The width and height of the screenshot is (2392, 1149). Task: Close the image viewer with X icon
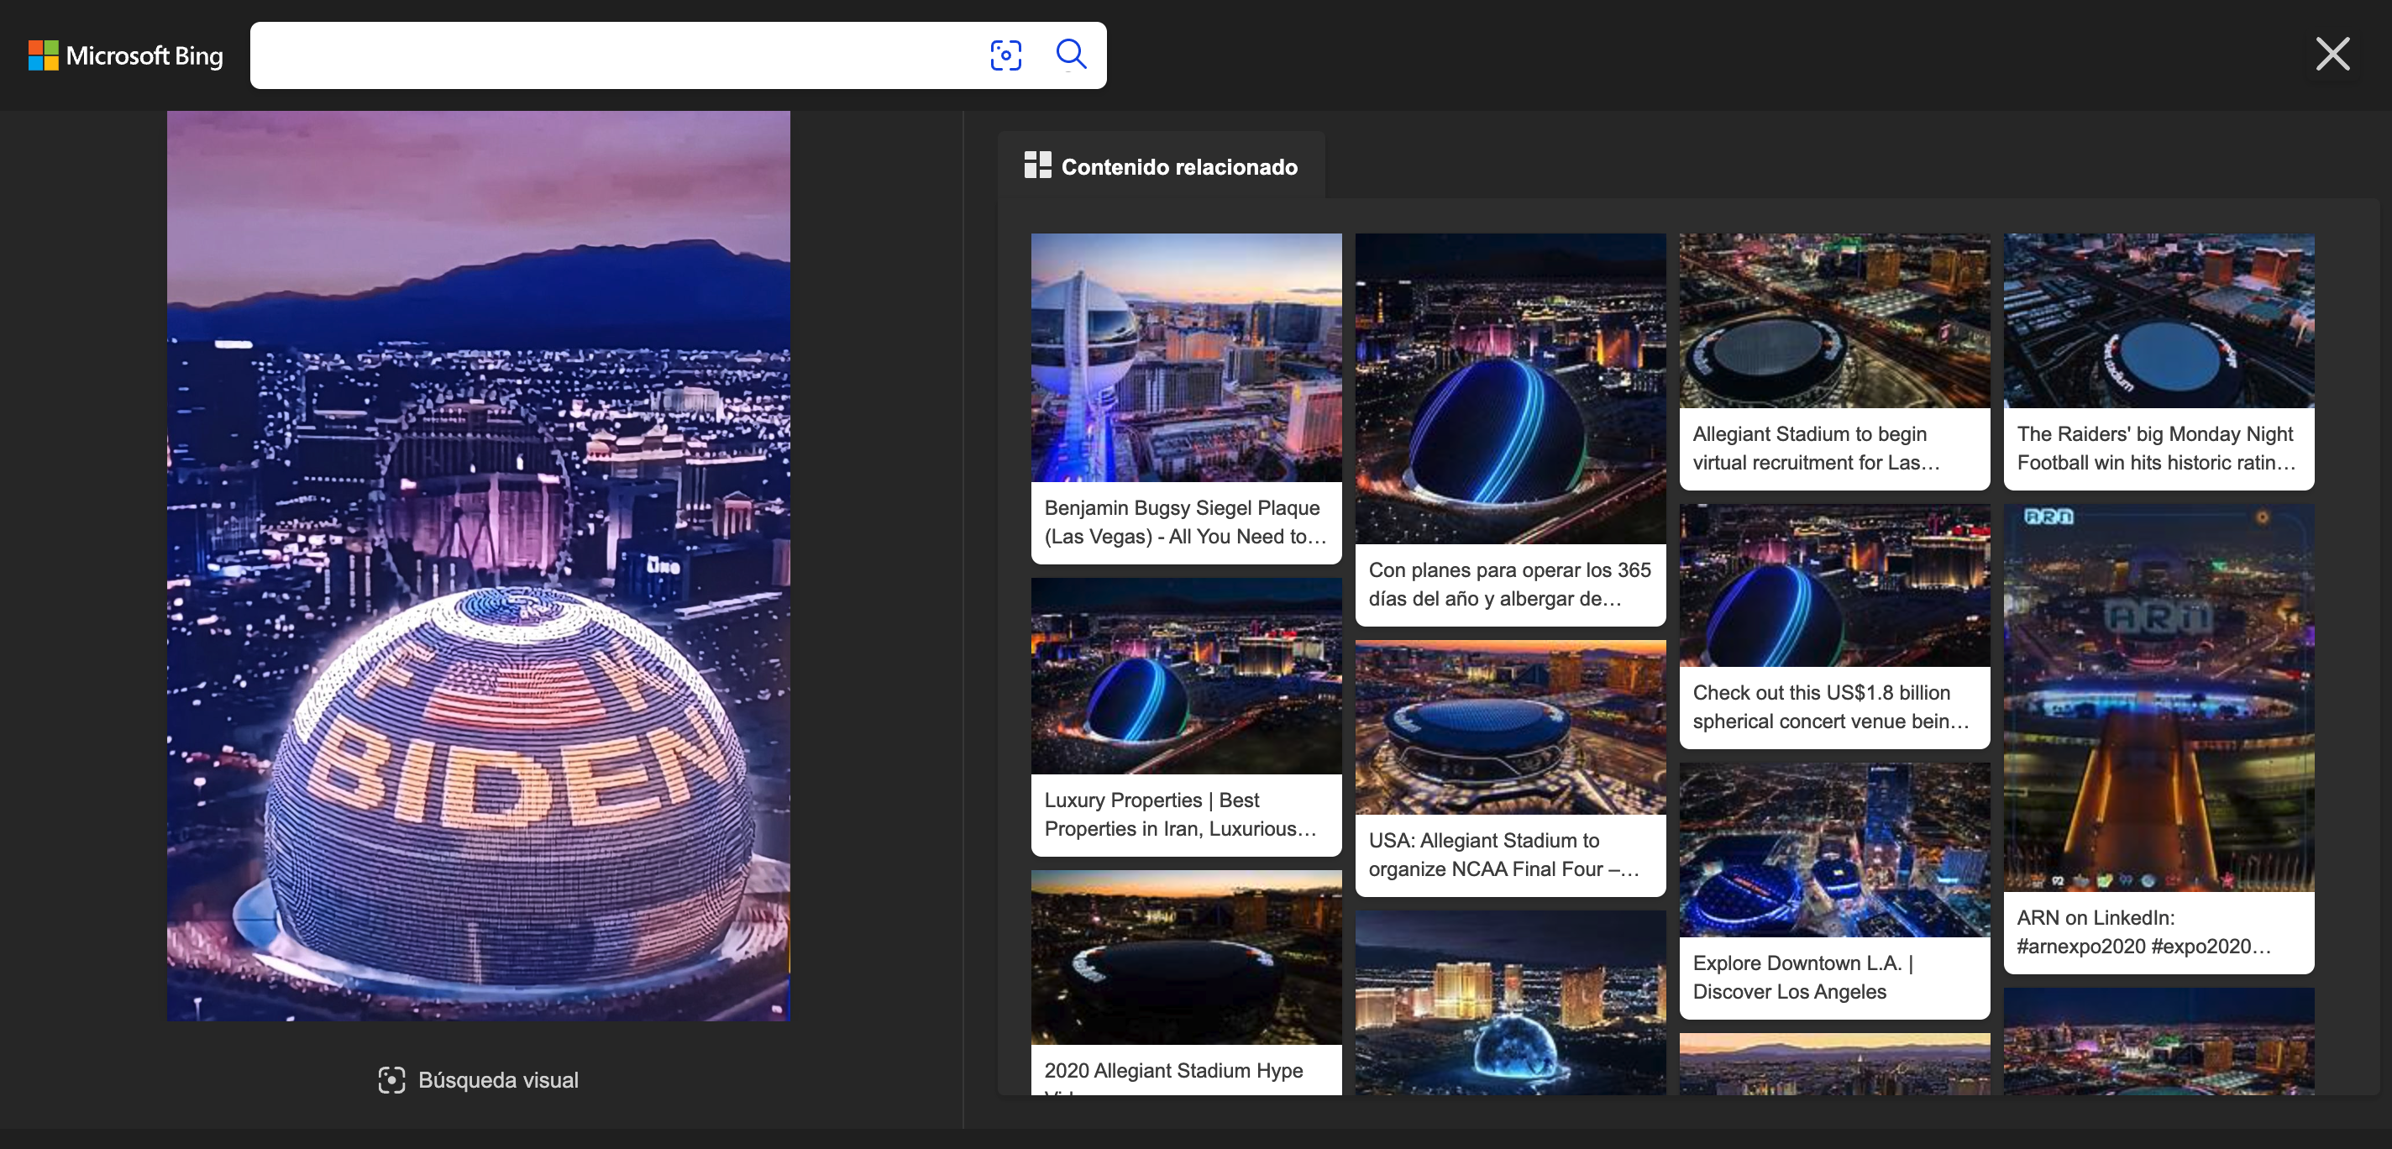2332,54
